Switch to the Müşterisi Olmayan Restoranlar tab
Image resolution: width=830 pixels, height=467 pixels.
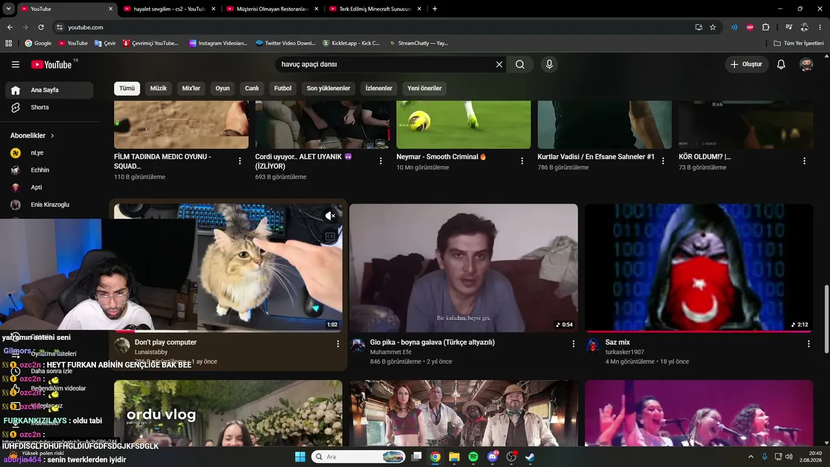[272, 9]
